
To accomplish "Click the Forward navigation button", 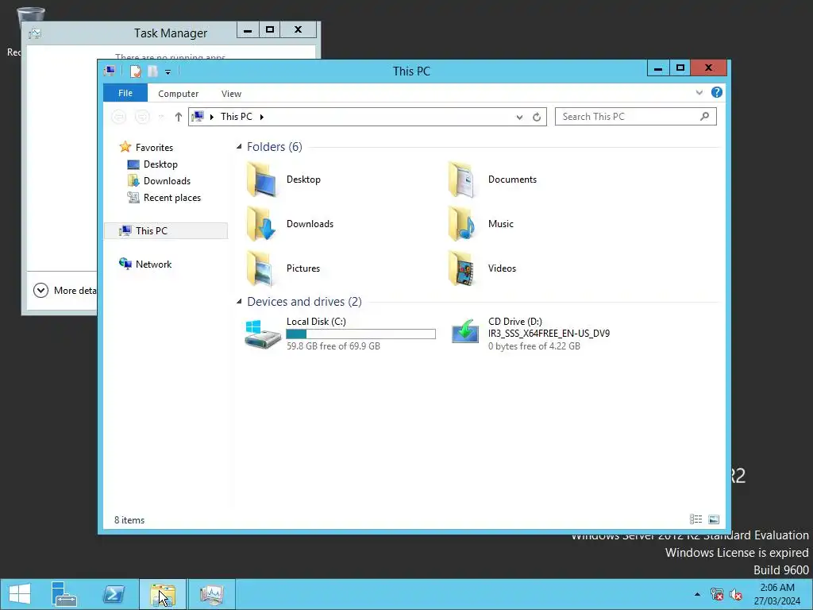I will click(x=142, y=117).
